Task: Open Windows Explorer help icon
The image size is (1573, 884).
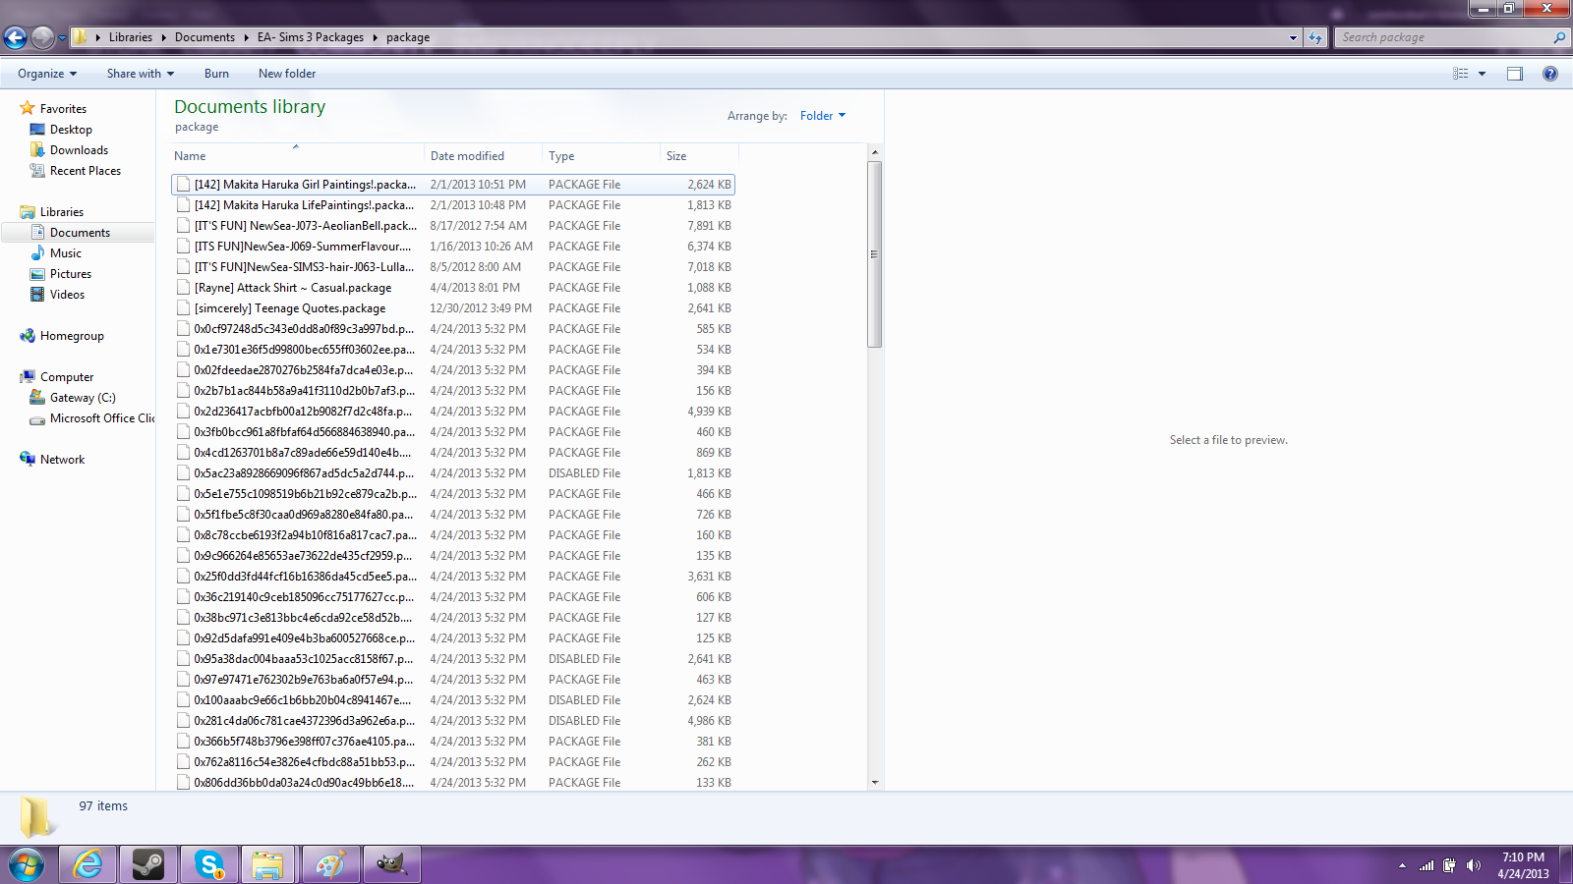Action: pos(1550,74)
